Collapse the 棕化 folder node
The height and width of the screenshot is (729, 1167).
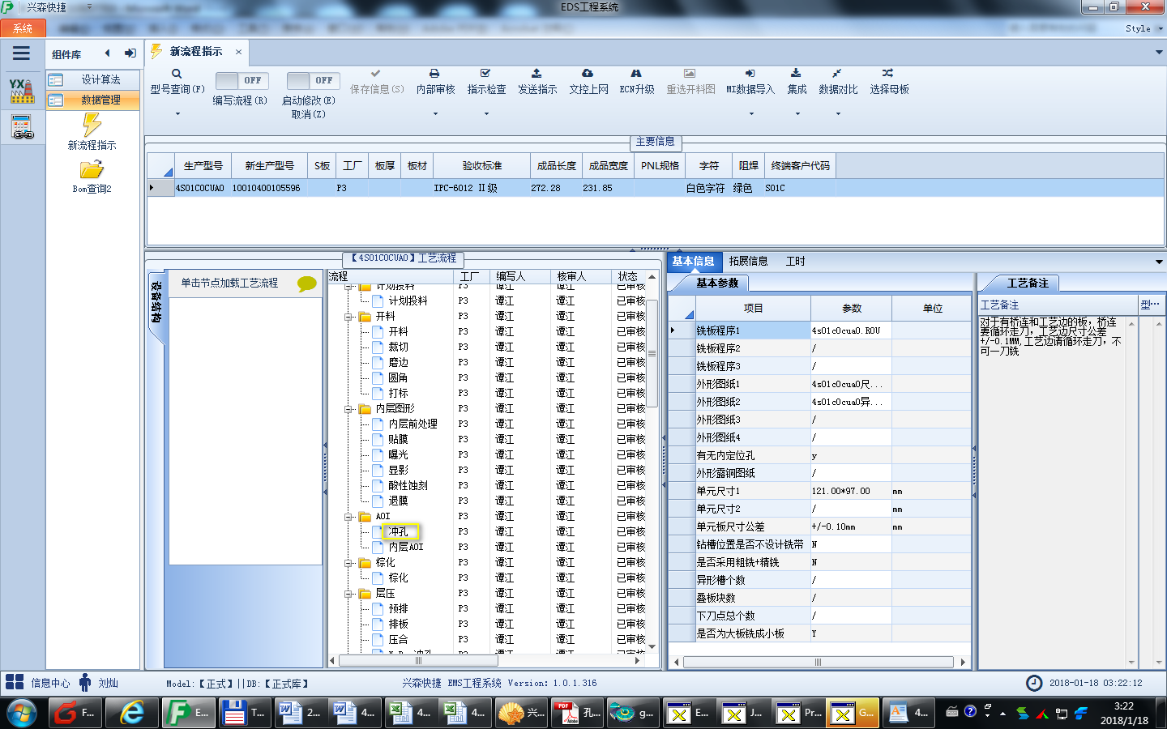tap(348, 563)
